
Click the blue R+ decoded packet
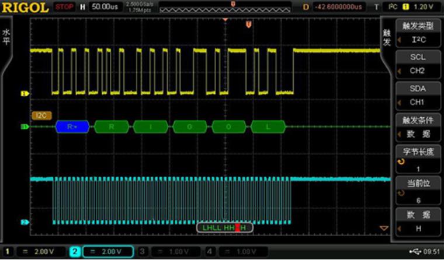[x=72, y=127]
